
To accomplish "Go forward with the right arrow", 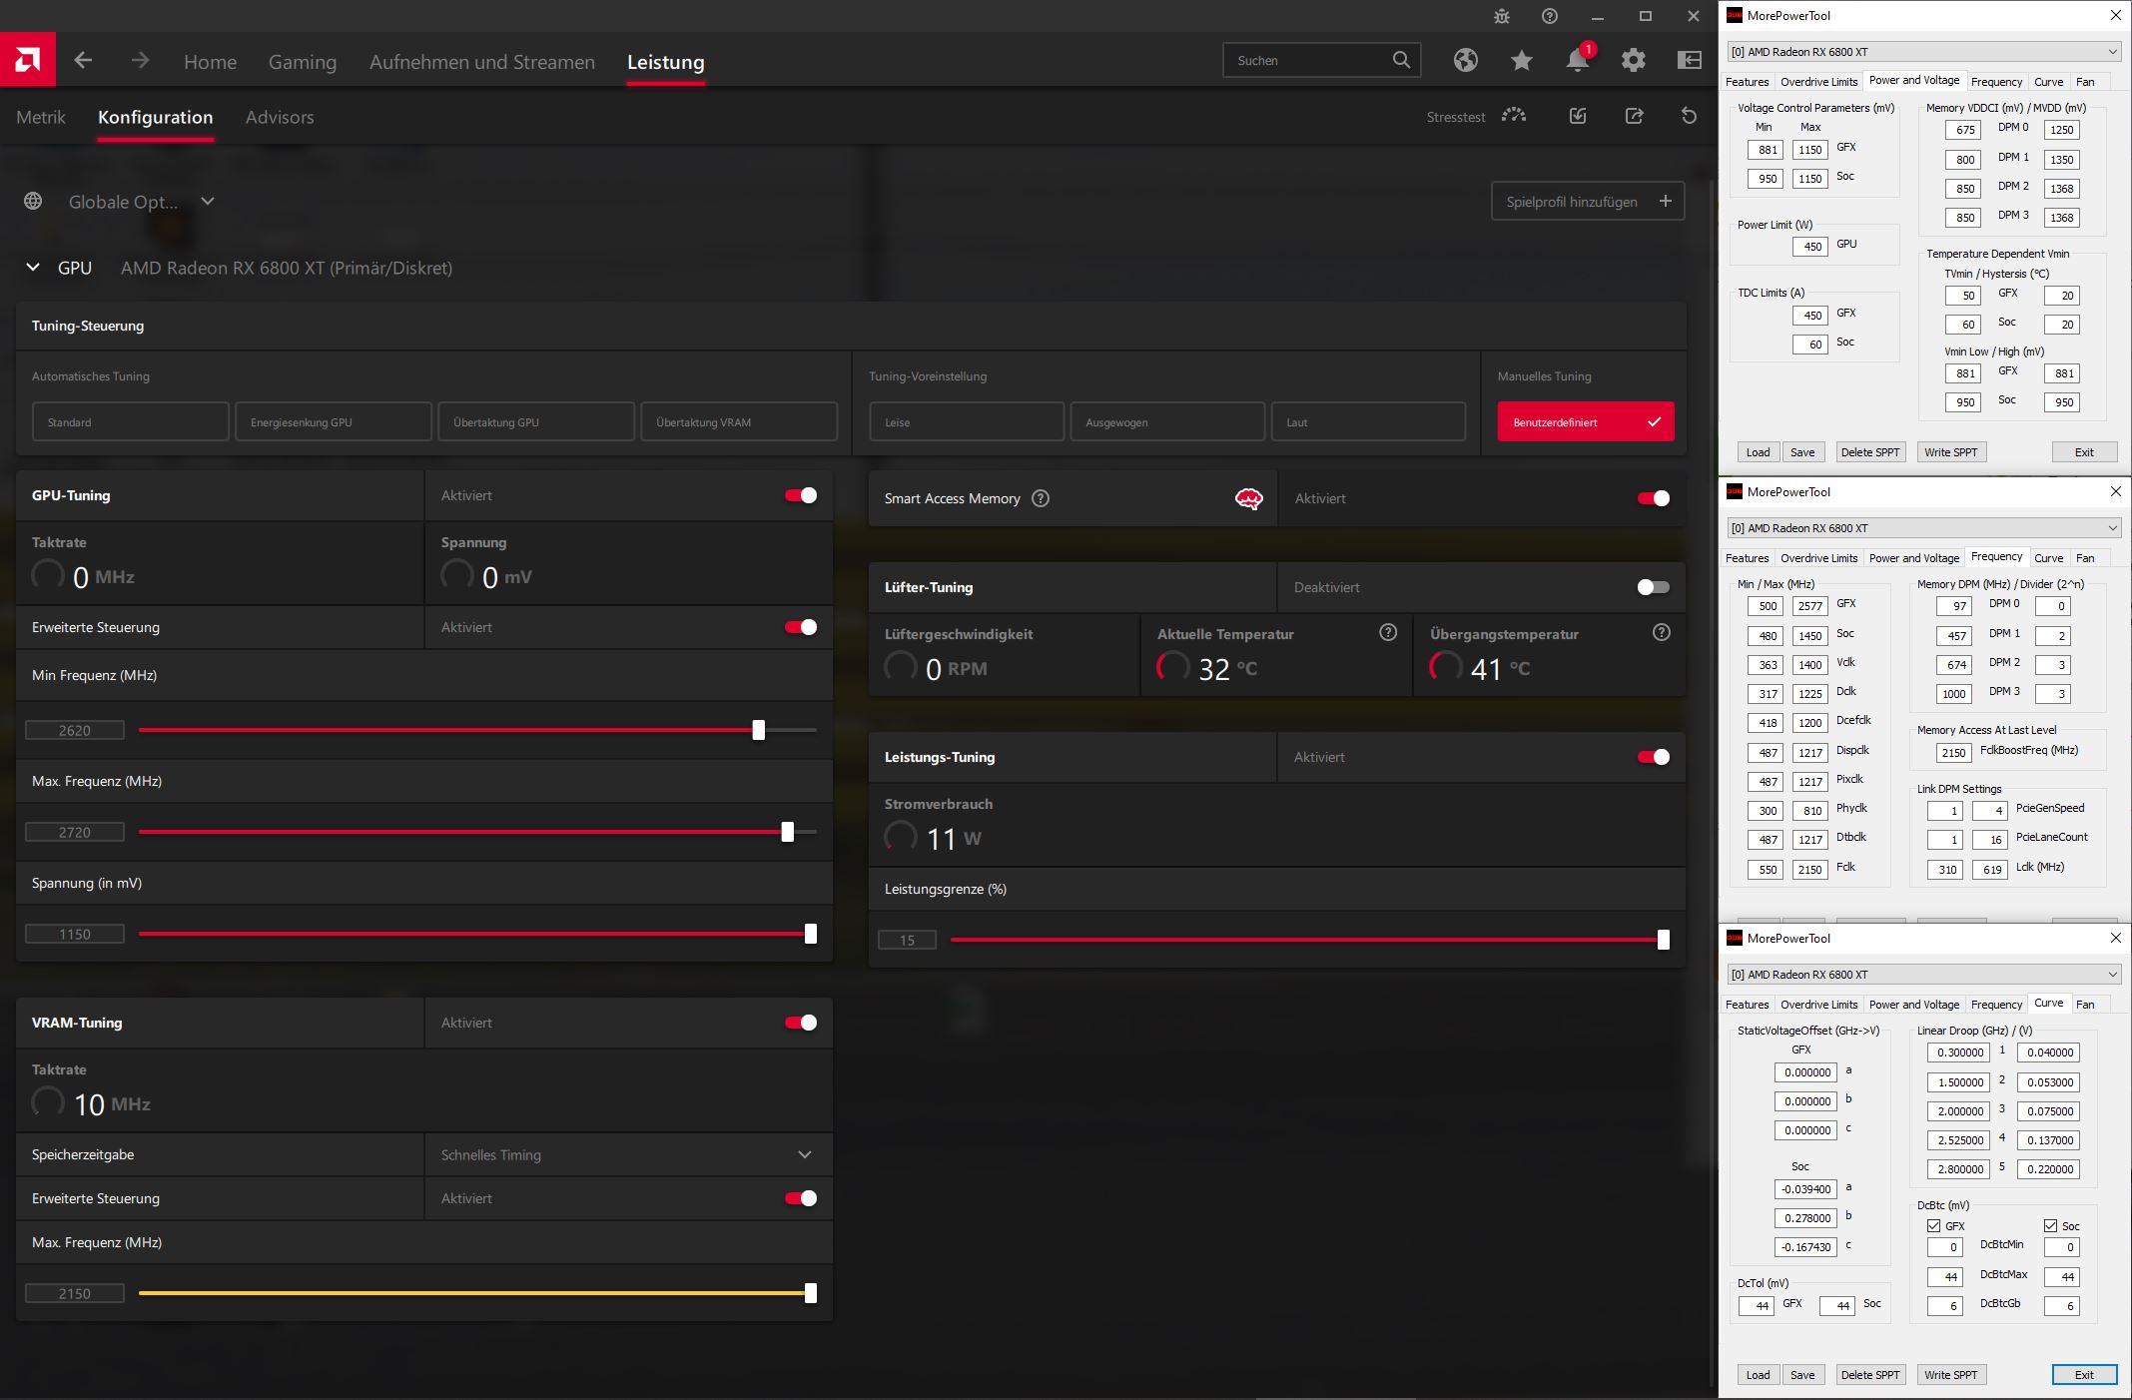I will [140, 61].
